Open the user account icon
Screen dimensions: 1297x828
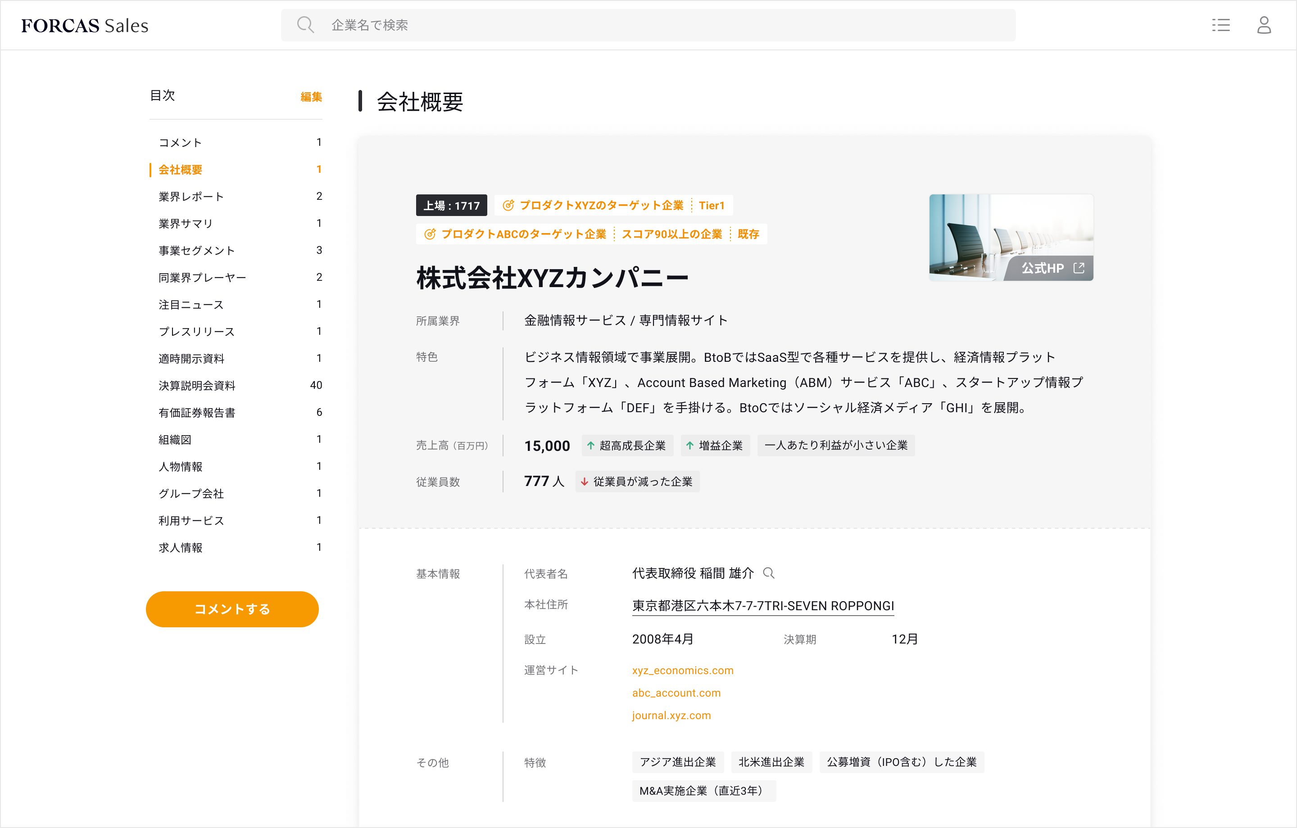[x=1264, y=25]
